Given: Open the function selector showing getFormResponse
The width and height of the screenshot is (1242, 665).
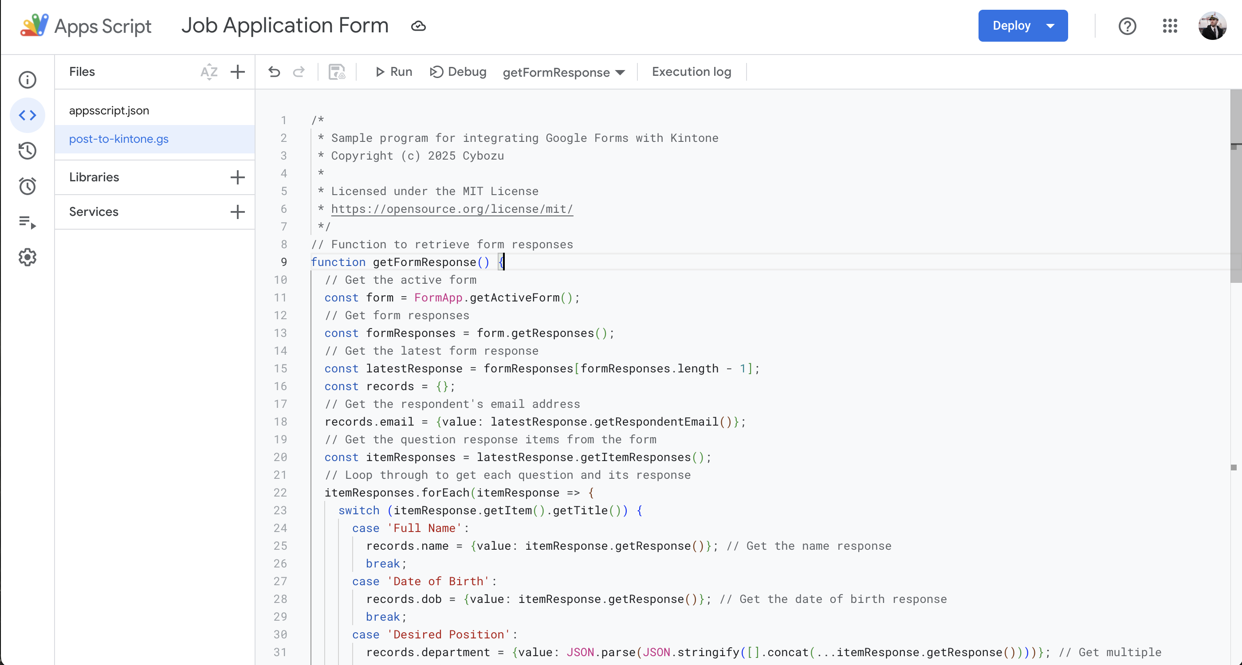Looking at the screenshot, I should (x=563, y=72).
